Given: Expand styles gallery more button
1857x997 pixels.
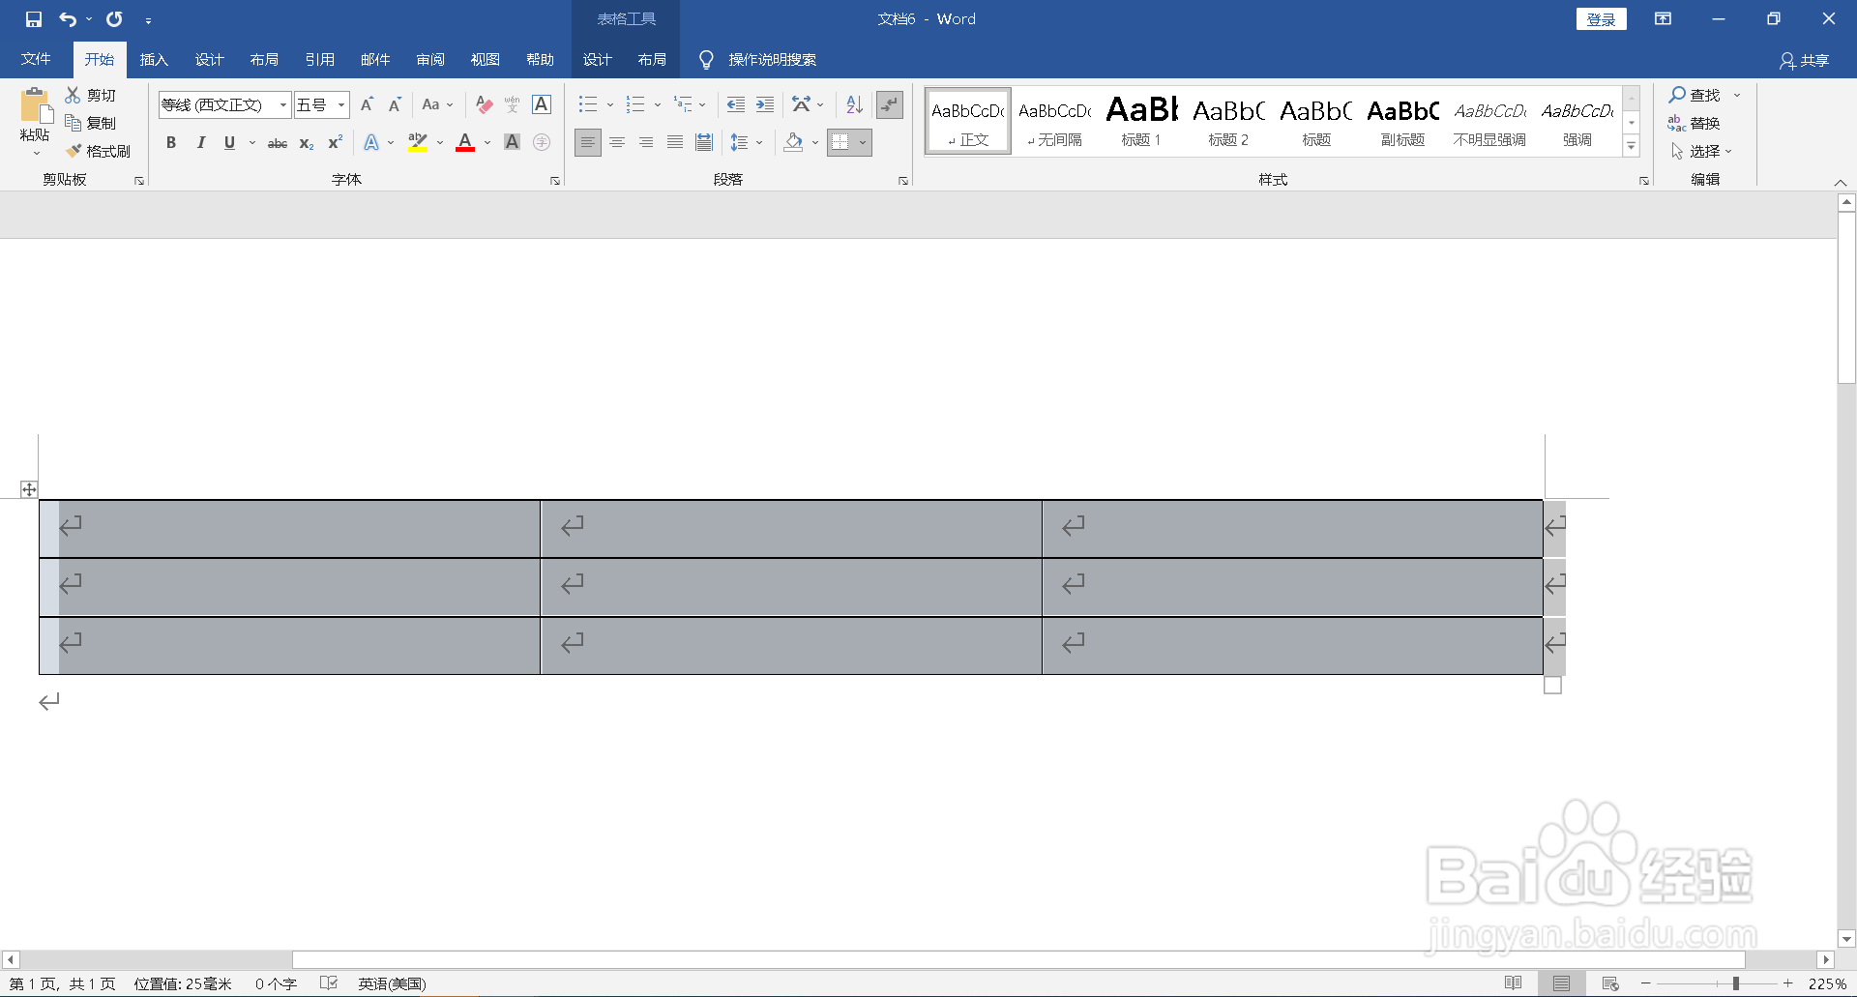Looking at the screenshot, I should (x=1632, y=146).
